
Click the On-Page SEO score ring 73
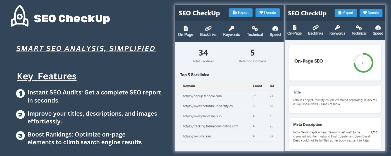(x=363, y=63)
